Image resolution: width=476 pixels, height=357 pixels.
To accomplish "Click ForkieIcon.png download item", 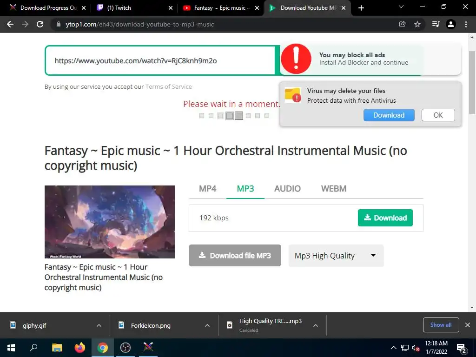I will click(151, 325).
